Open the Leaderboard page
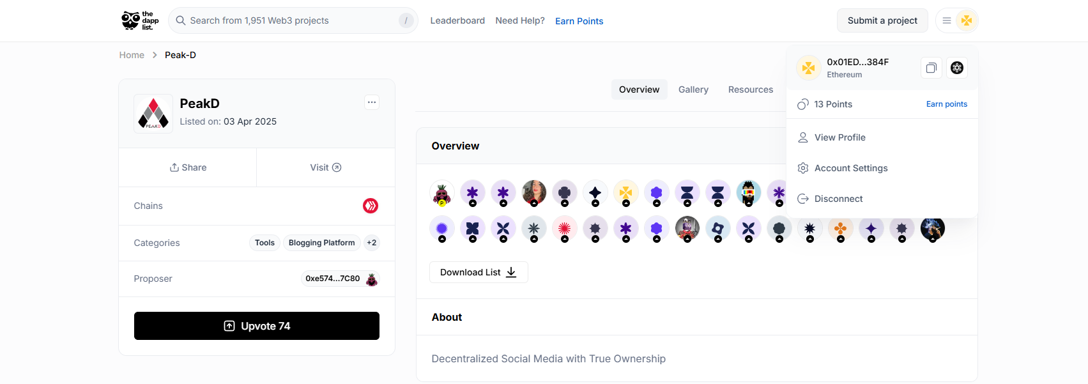This screenshot has width=1088, height=384. (x=457, y=20)
